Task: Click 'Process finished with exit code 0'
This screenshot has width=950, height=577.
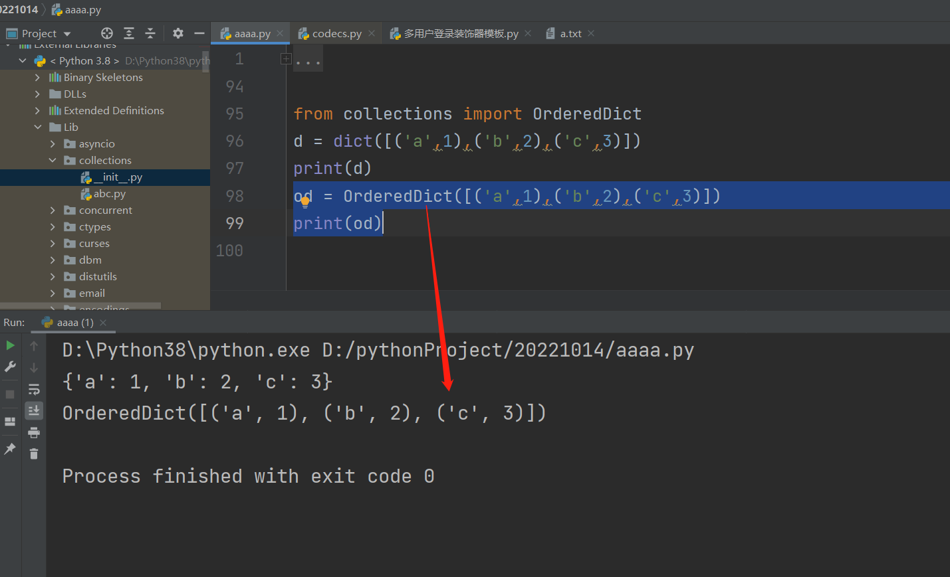Action: click(x=248, y=476)
